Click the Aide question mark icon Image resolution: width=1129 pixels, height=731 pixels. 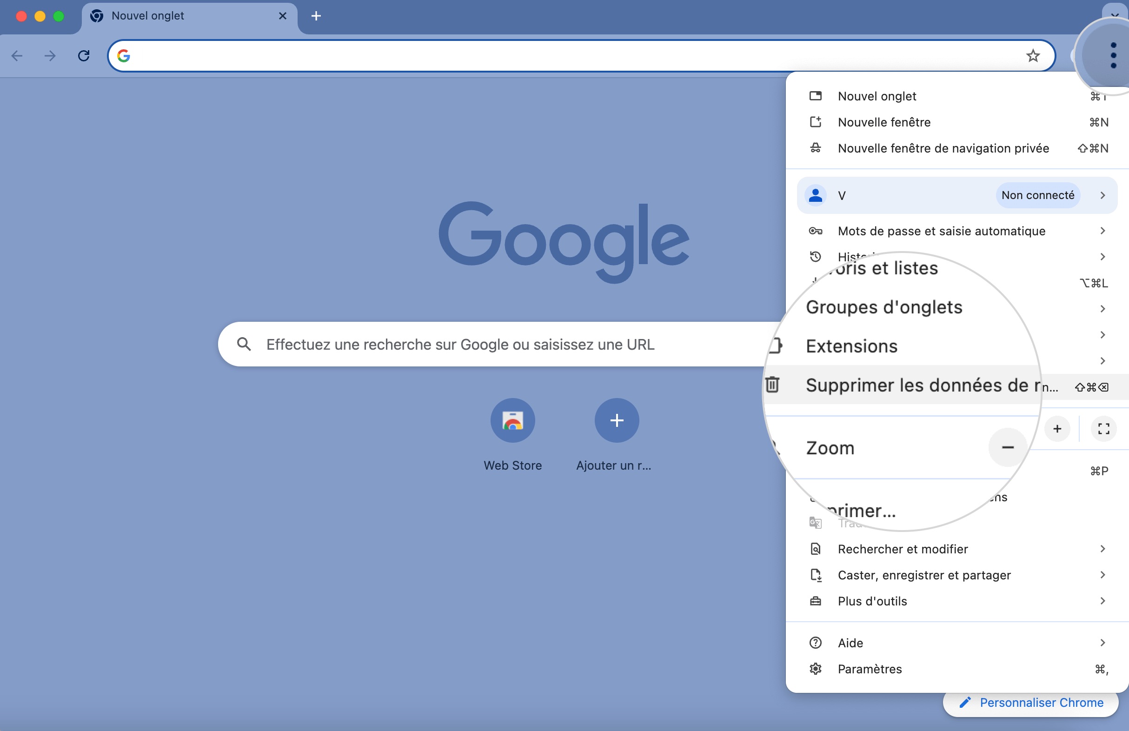click(815, 643)
